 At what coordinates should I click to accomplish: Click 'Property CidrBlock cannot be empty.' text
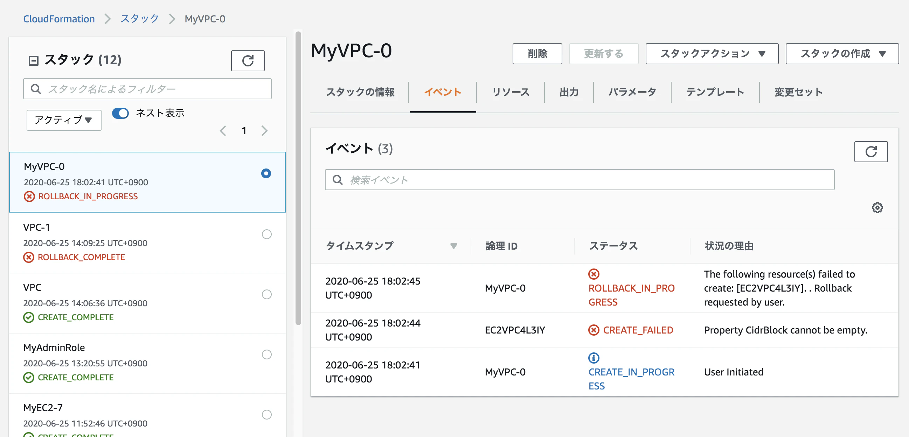(x=785, y=330)
